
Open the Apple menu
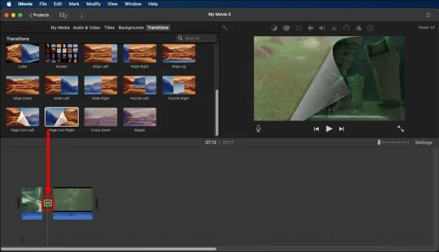(9, 4)
